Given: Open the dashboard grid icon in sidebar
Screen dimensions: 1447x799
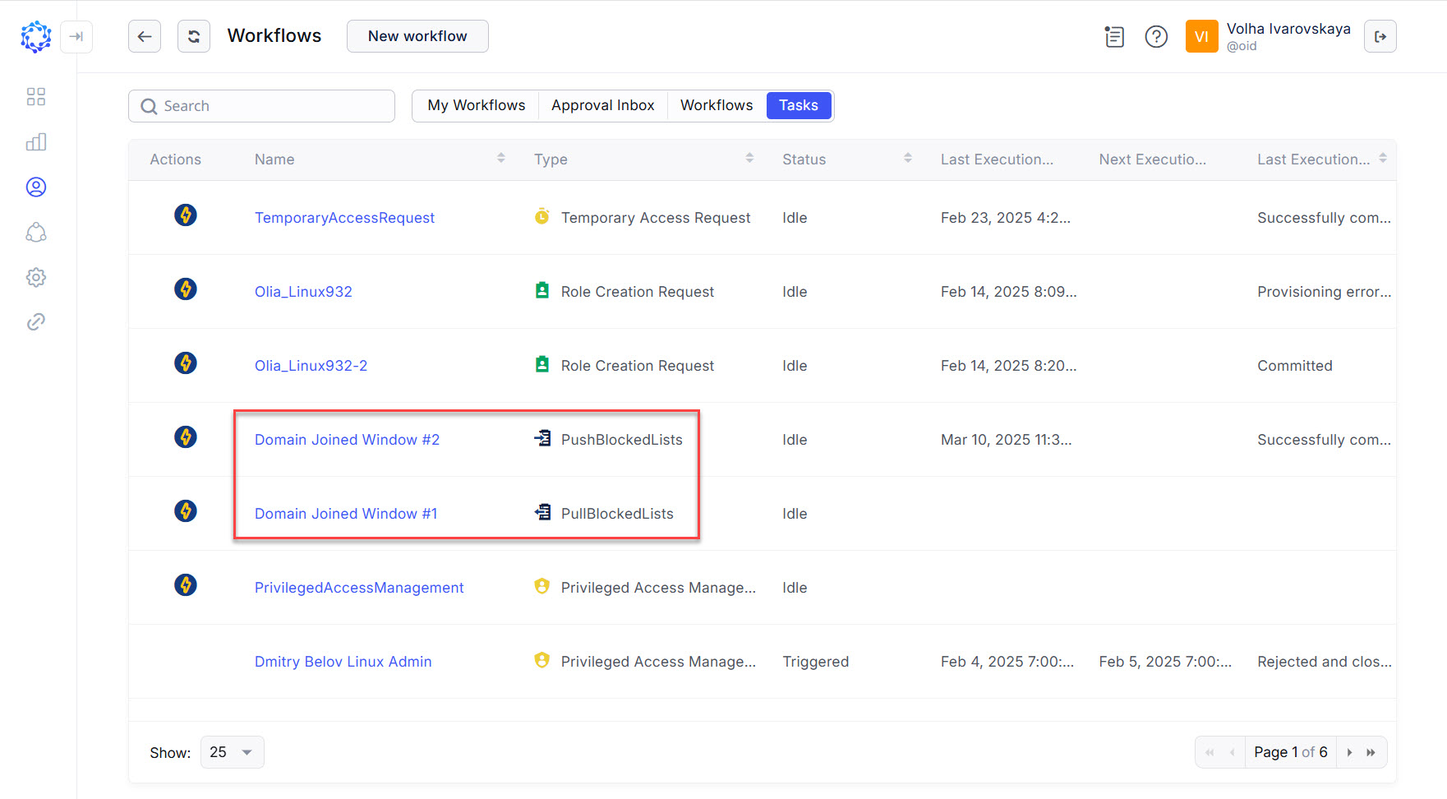Looking at the screenshot, I should pyautogui.click(x=35, y=96).
